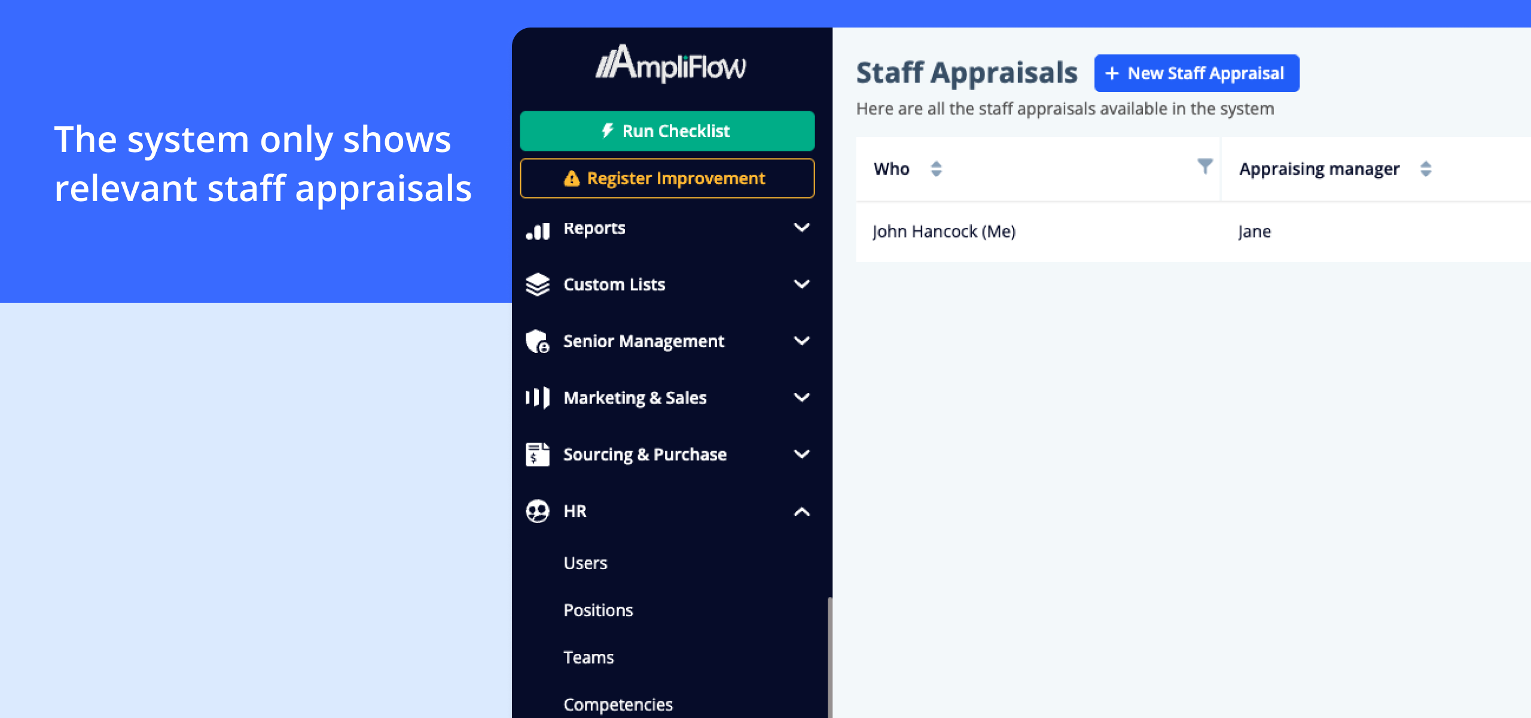
Task: Open the John Hancock (Me) appraisal row
Action: [x=944, y=232]
